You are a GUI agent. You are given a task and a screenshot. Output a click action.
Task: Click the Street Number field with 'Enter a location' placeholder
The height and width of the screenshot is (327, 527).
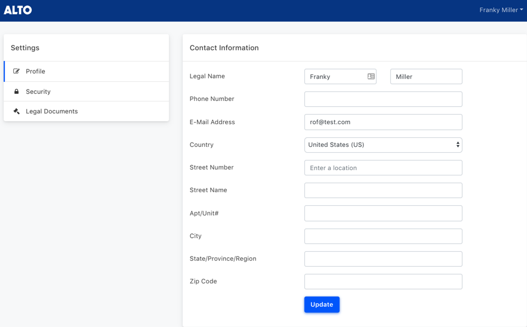coord(383,168)
